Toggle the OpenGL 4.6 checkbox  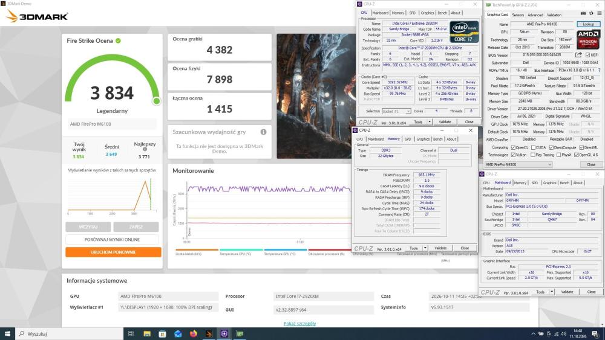(x=576, y=155)
